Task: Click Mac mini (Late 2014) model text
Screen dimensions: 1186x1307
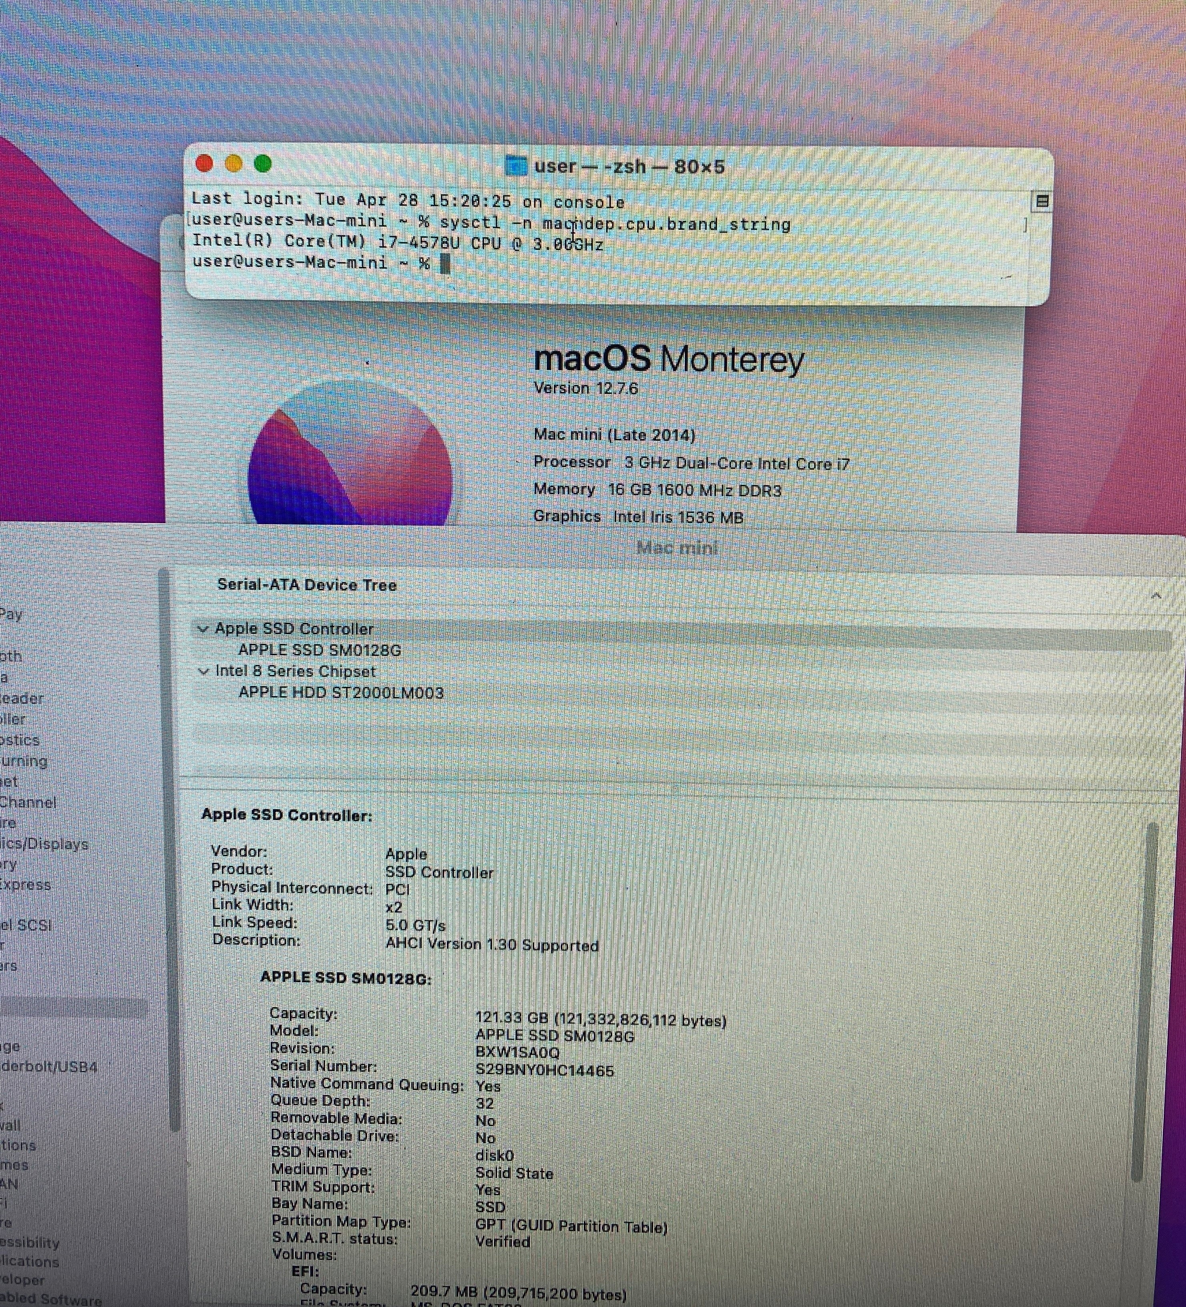Action: 614,434
